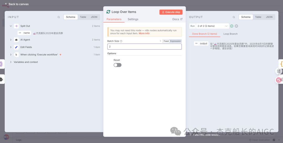Select input Table view
This screenshot has width=283, height=143.
[83, 17]
